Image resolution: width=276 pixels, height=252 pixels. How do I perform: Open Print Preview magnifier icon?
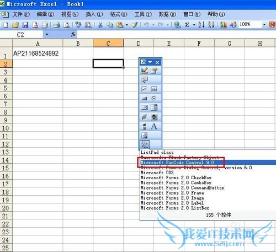[x=66, y=25]
